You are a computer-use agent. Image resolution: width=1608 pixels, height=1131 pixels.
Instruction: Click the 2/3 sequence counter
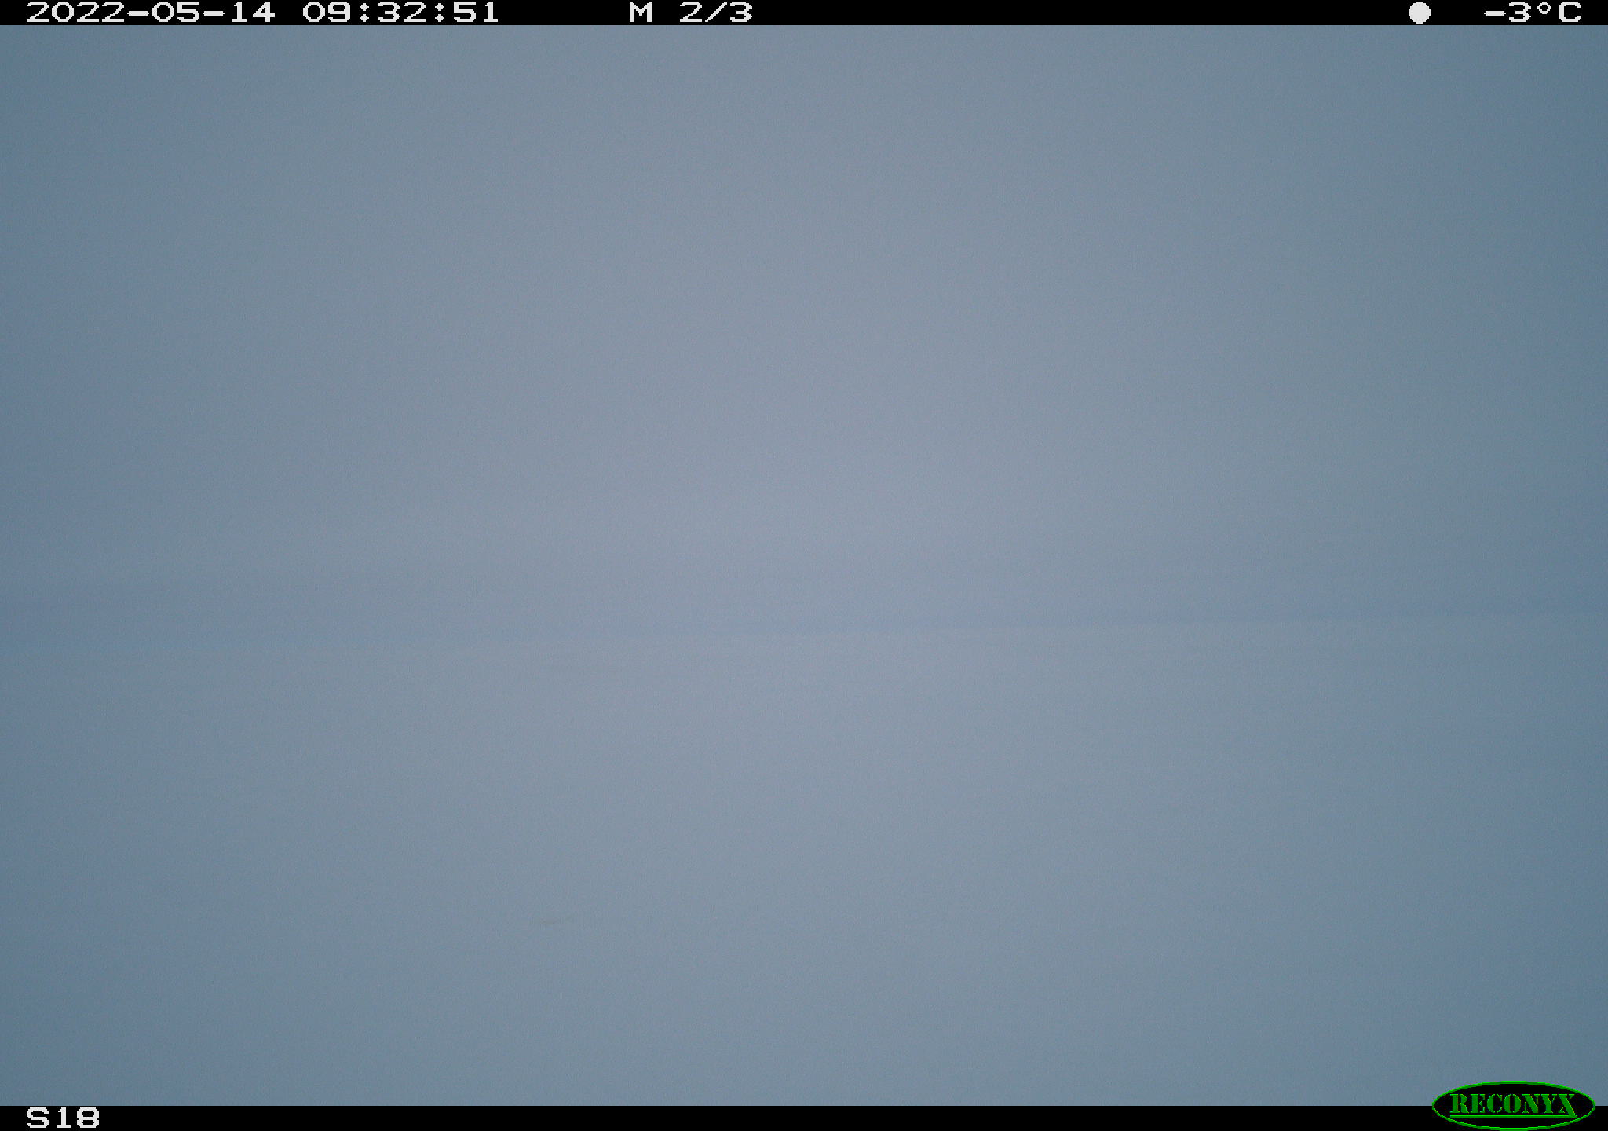click(x=716, y=13)
